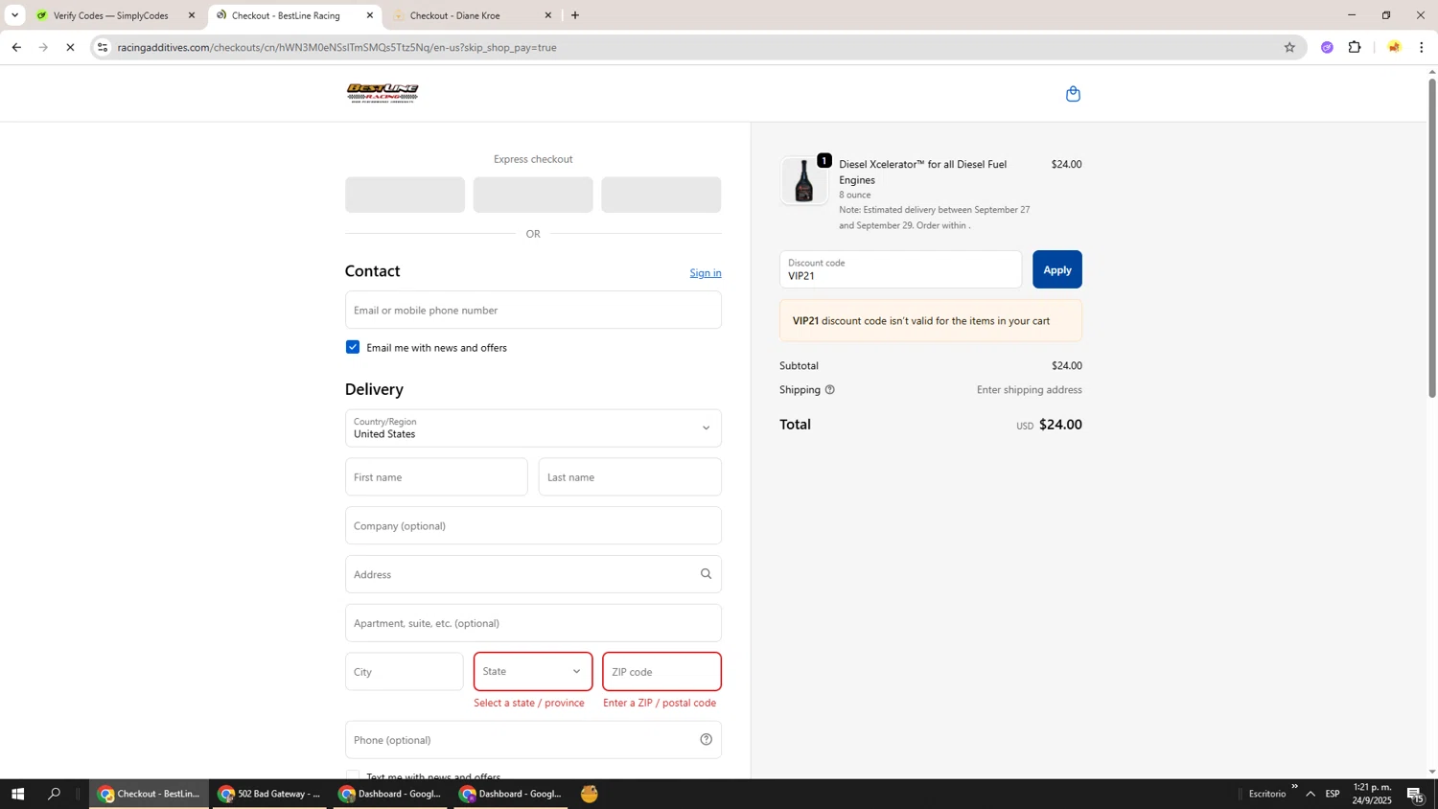Uncheck Email me with news and offers

(353, 347)
